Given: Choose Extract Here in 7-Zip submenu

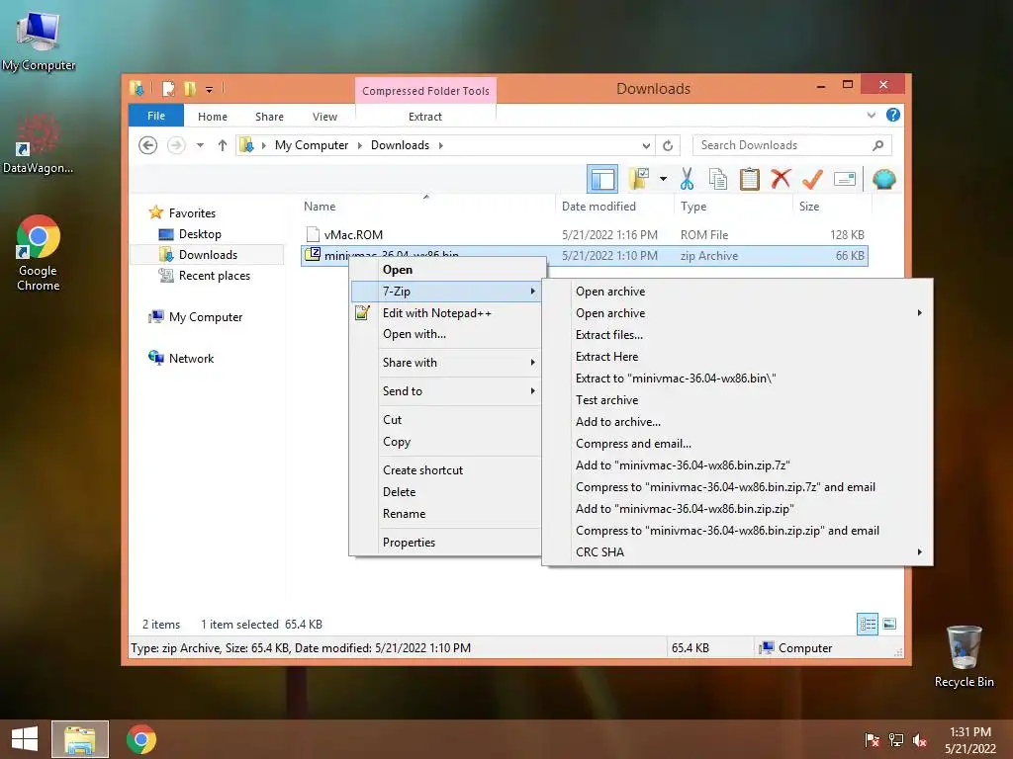Looking at the screenshot, I should [x=606, y=357].
